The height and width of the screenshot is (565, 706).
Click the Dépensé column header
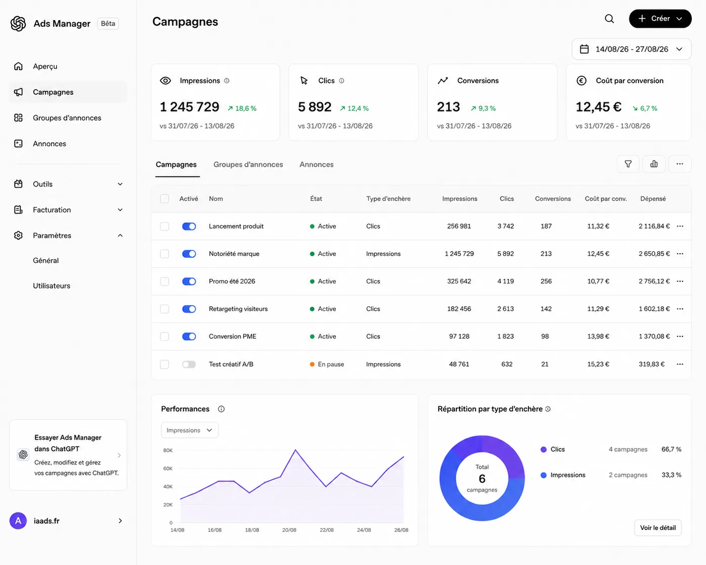(653, 199)
